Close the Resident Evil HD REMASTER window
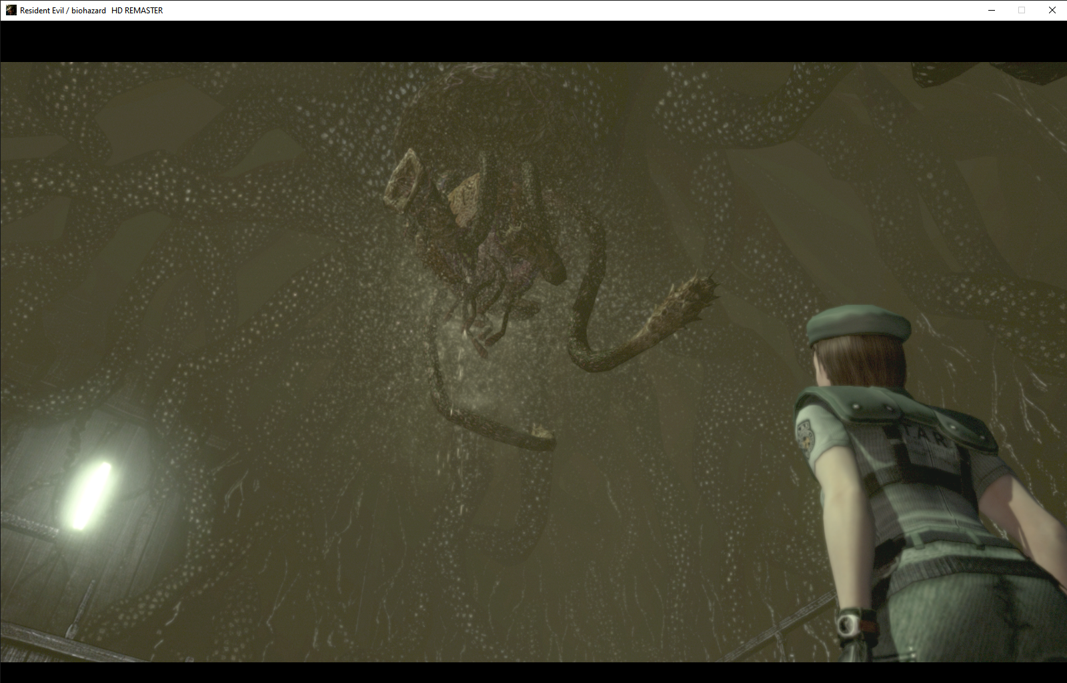 coord(1052,10)
